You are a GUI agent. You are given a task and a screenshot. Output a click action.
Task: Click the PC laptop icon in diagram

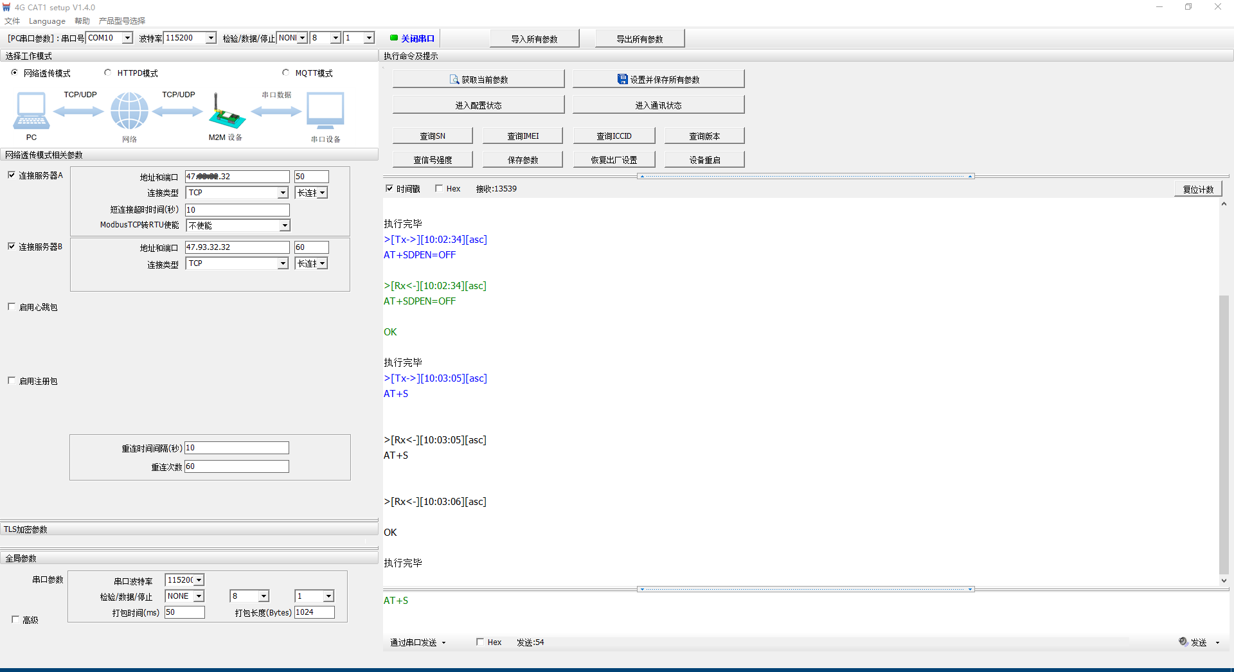coord(31,111)
